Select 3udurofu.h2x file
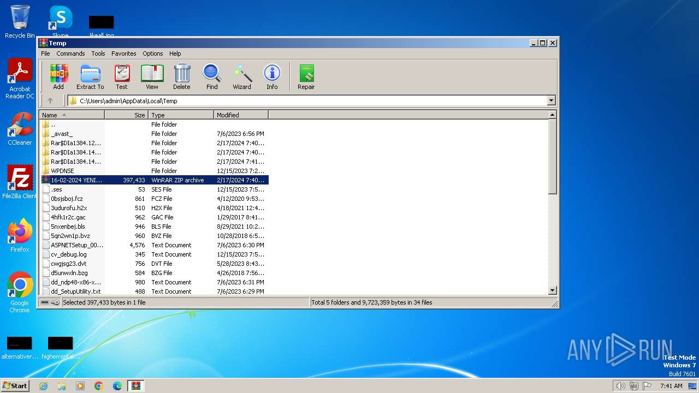Image resolution: width=699 pixels, height=393 pixels. [154, 208]
